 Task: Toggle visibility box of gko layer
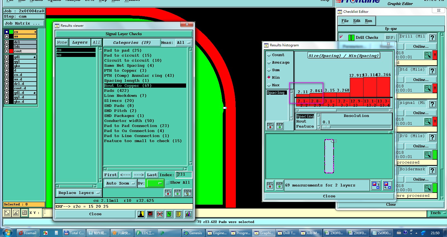(x=7, y=66)
